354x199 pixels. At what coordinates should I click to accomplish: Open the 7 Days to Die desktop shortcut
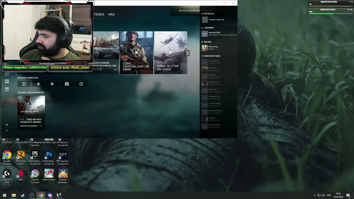21,142
